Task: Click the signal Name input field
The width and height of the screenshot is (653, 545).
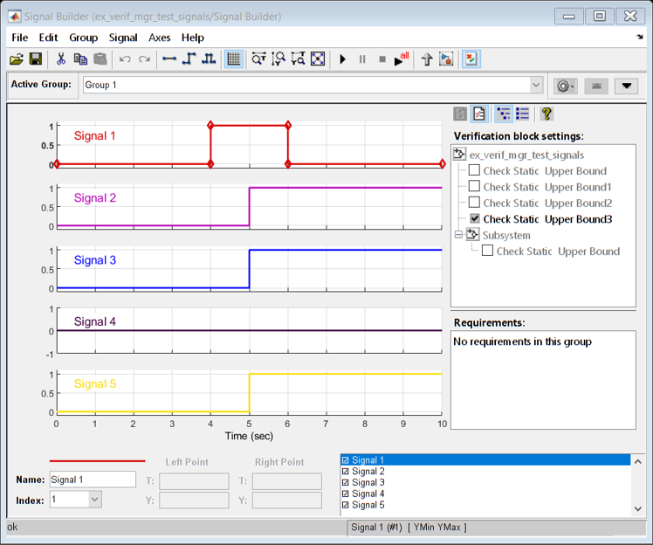Action: pos(93,479)
